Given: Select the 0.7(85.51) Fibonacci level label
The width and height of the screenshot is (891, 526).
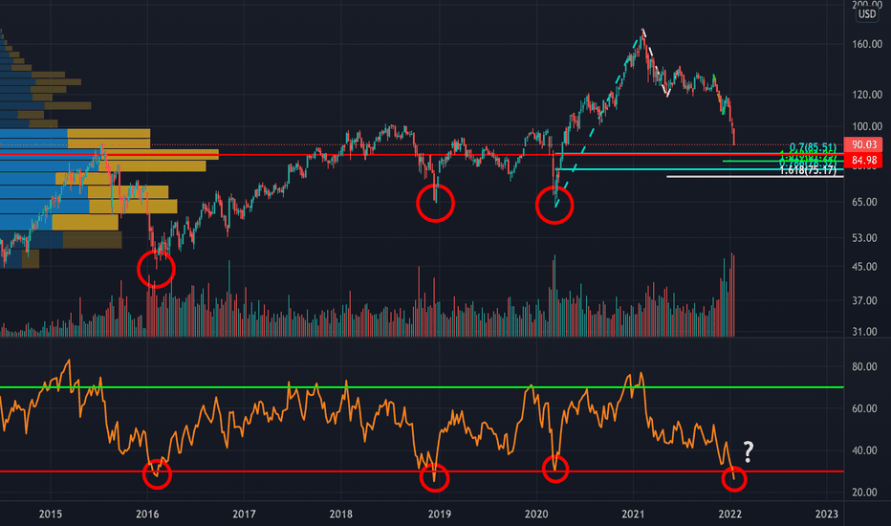Looking at the screenshot, I should (813, 148).
